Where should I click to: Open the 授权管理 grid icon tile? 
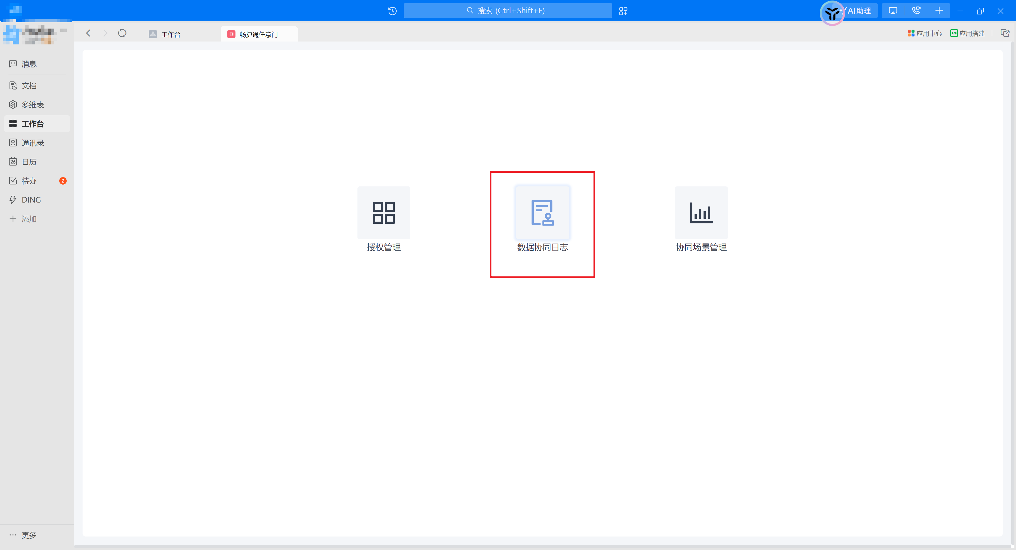click(x=383, y=213)
